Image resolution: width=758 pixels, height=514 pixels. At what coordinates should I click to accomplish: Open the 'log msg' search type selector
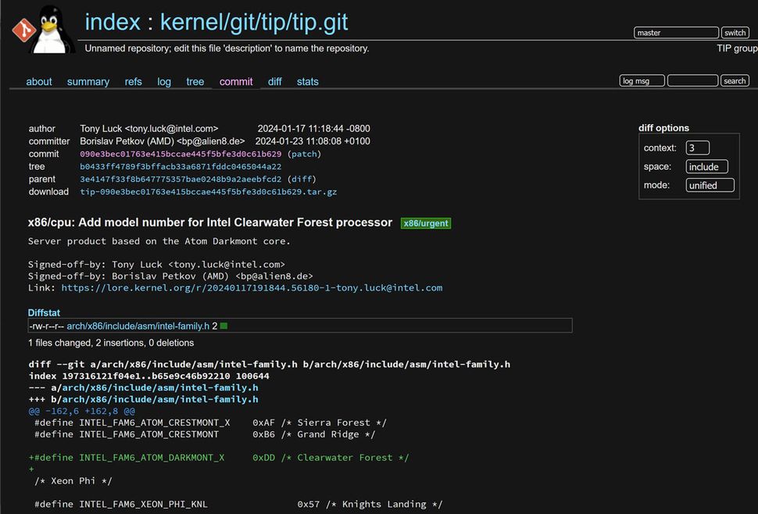point(642,80)
